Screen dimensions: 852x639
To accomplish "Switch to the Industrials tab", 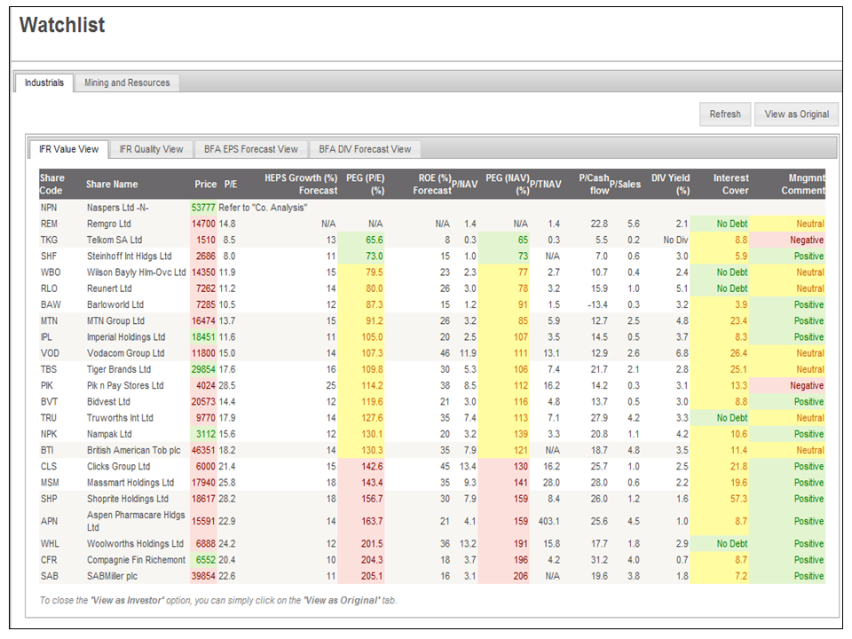I will click(x=44, y=83).
